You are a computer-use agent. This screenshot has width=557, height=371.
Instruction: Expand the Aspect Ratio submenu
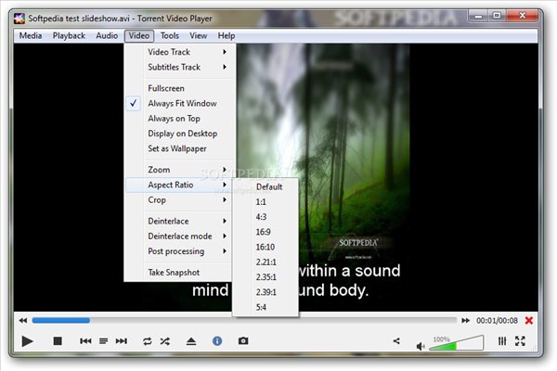[179, 185]
